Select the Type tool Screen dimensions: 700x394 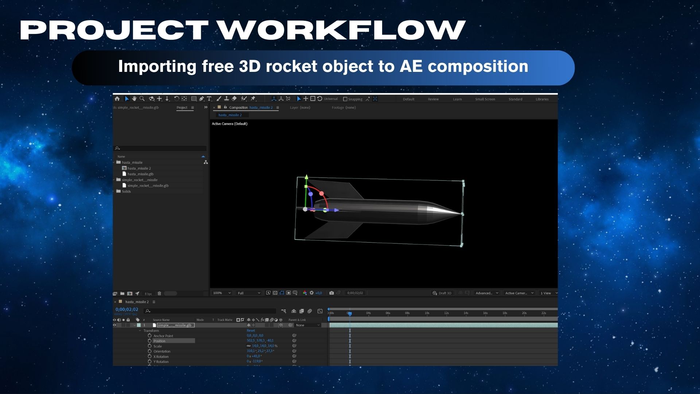point(209,99)
